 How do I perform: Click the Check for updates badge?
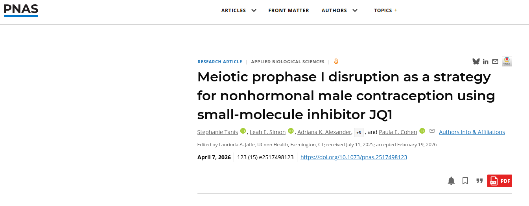click(x=507, y=61)
